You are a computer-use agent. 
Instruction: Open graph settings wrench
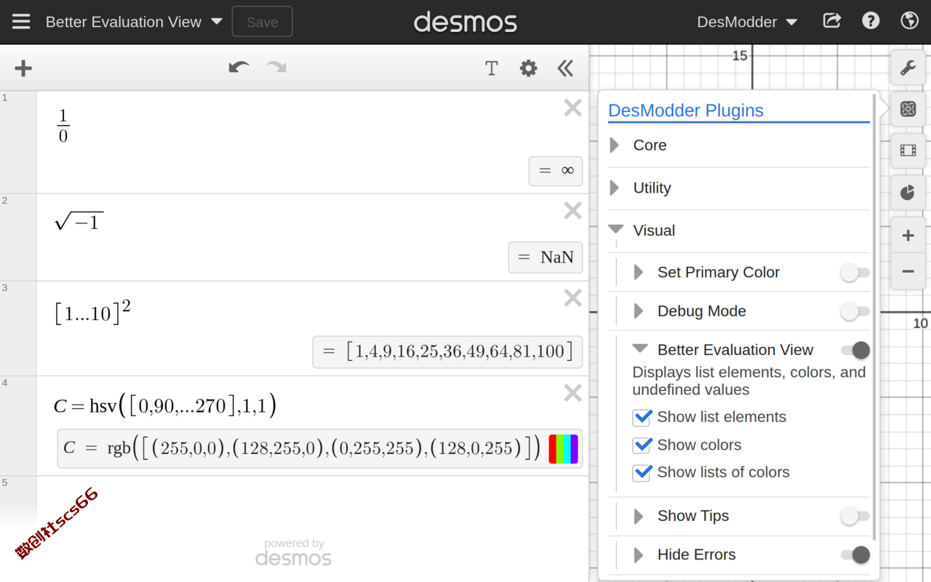pos(908,68)
